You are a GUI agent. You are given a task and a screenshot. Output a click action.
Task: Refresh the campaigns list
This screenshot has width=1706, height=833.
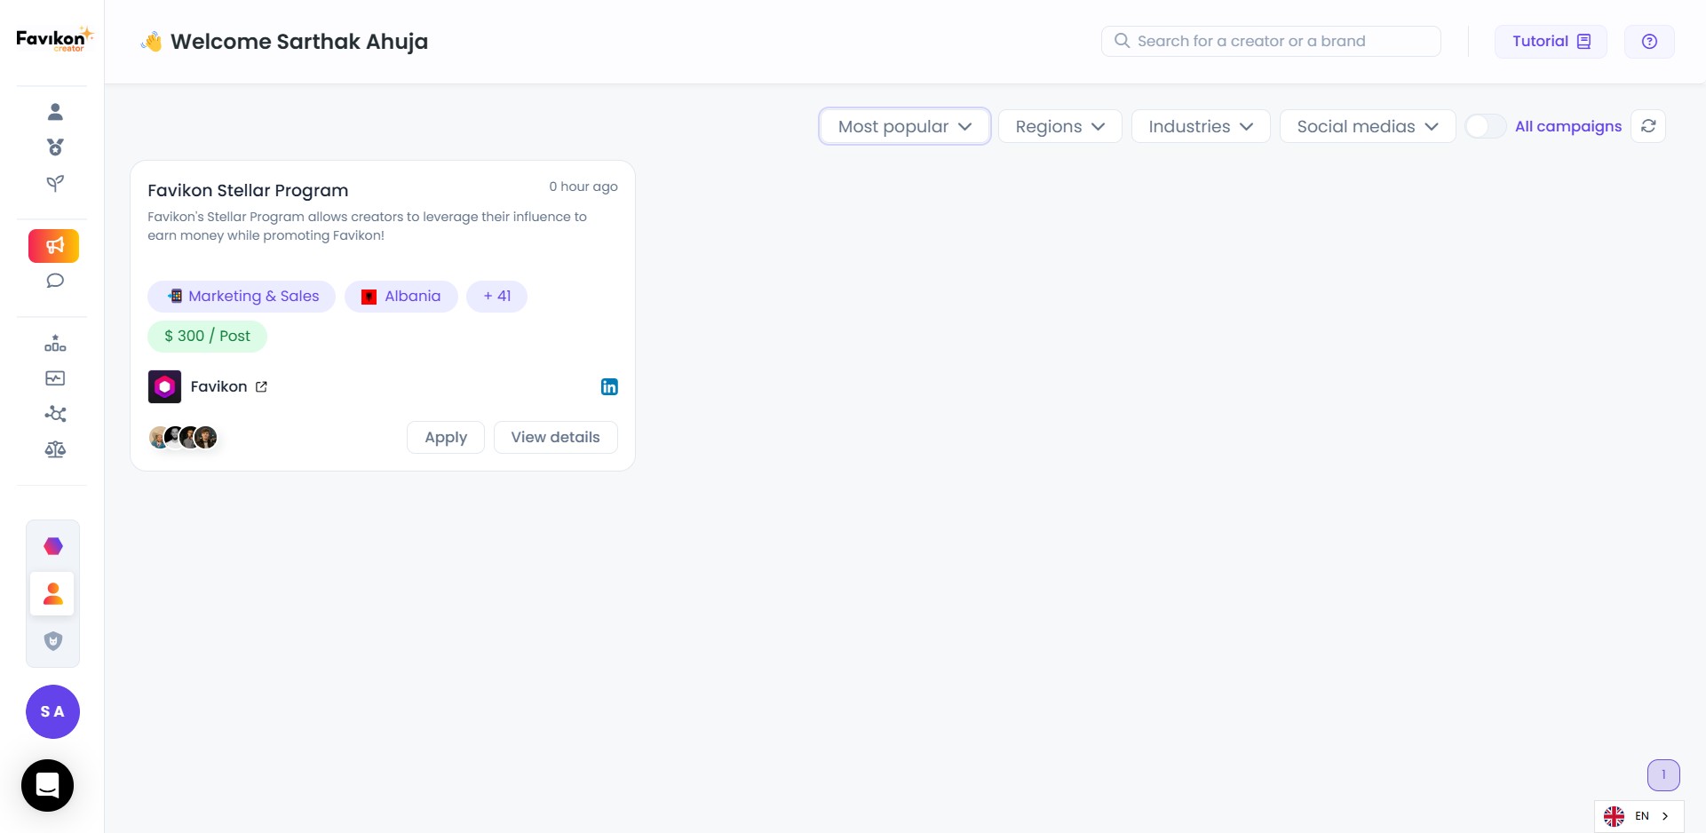coord(1648,126)
